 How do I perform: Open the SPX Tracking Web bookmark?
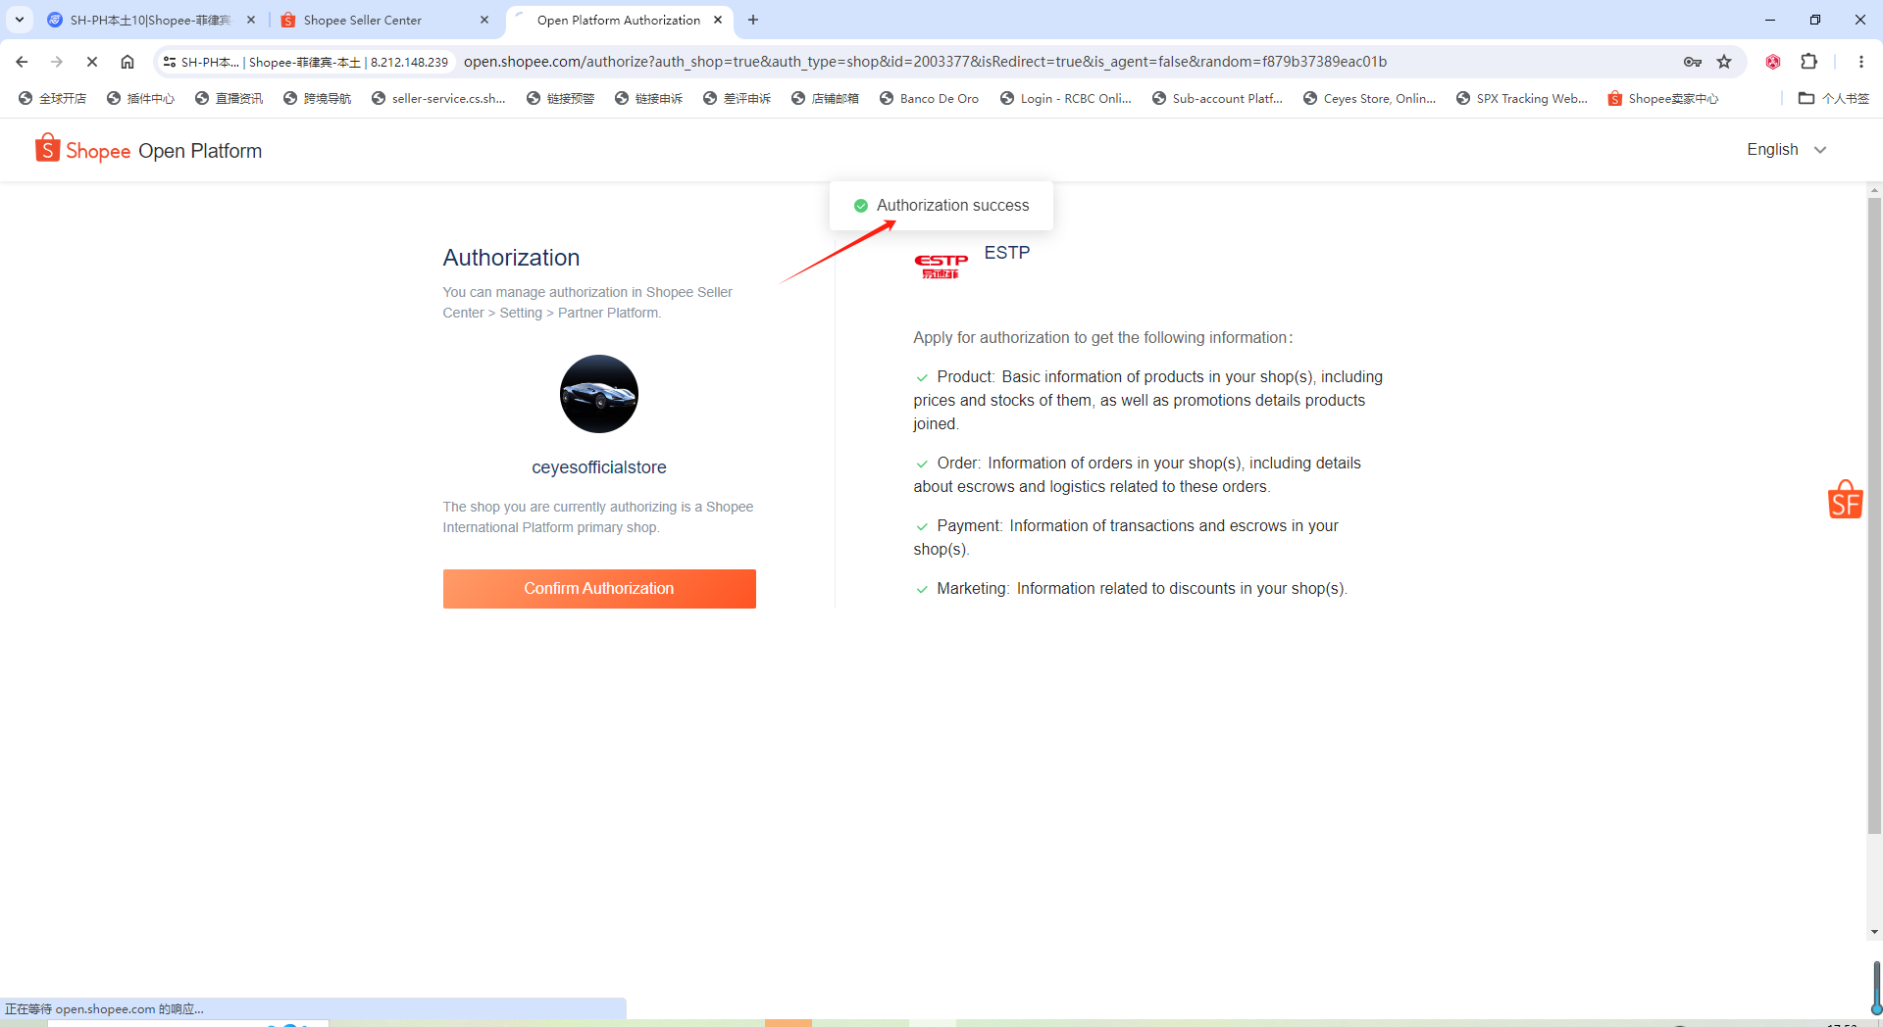coord(1522,98)
